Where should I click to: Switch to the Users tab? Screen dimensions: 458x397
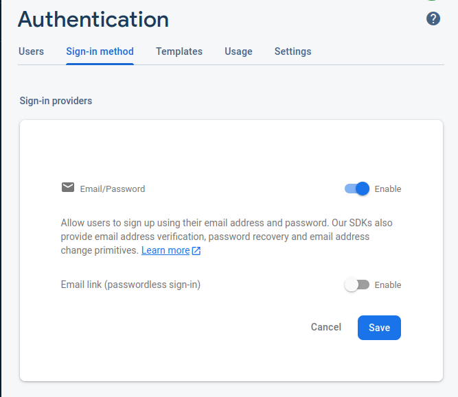[32, 51]
